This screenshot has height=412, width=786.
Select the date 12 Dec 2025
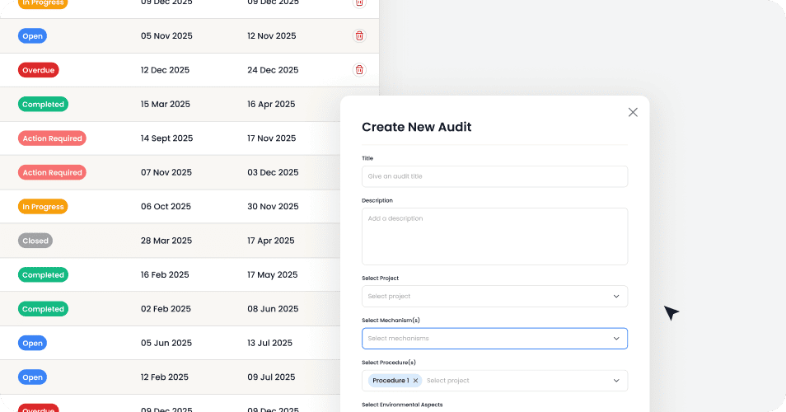pyautogui.click(x=165, y=70)
